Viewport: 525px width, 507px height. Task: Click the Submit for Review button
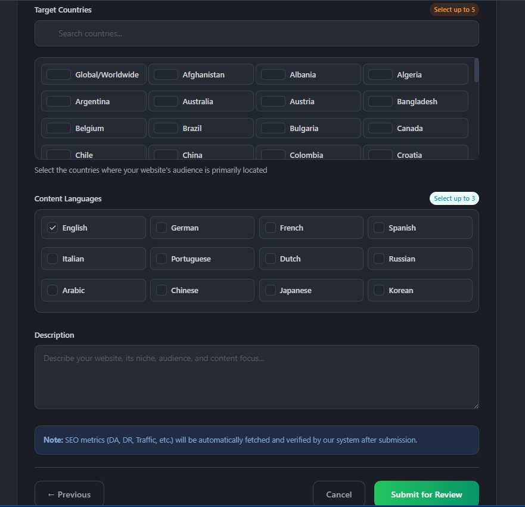coord(426,494)
